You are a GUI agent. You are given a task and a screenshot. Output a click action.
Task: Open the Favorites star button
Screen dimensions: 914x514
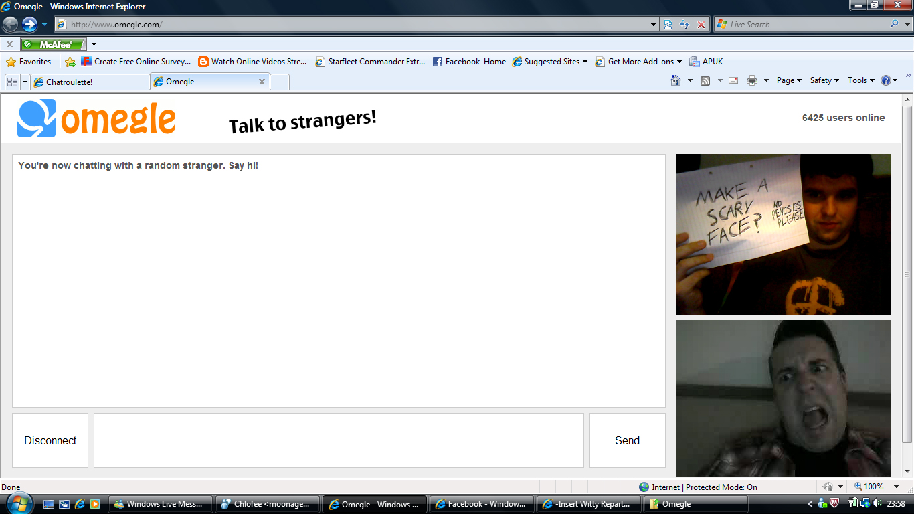29,62
